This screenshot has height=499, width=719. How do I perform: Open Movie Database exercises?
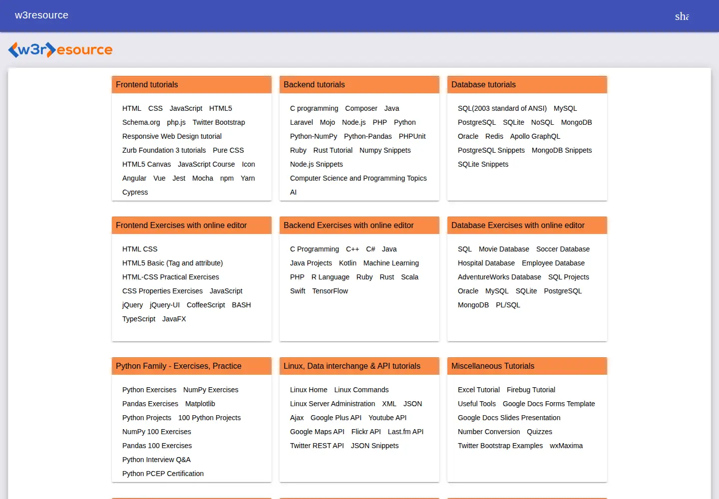pyautogui.click(x=504, y=249)
